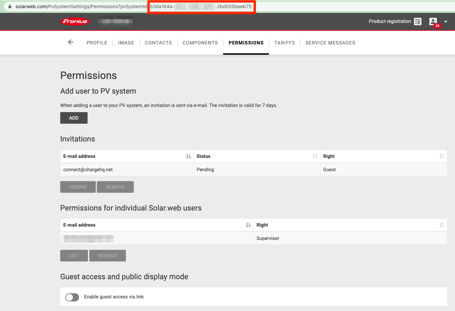Sort Invitations by Status column
The image size is (455, 311).
(315, 156)
